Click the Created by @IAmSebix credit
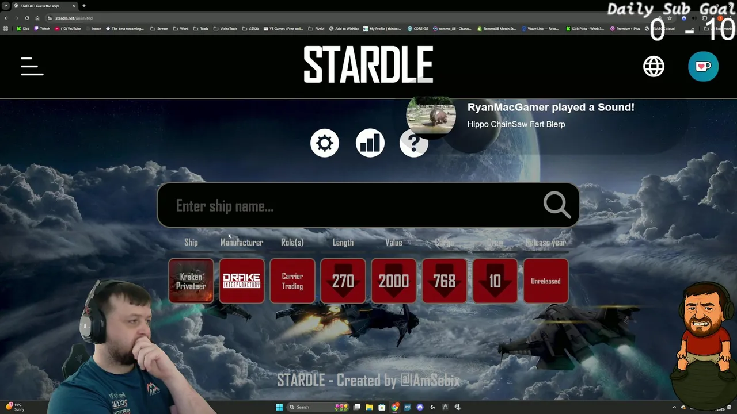This screenshot has height=414, width=737. click(398, 380)
